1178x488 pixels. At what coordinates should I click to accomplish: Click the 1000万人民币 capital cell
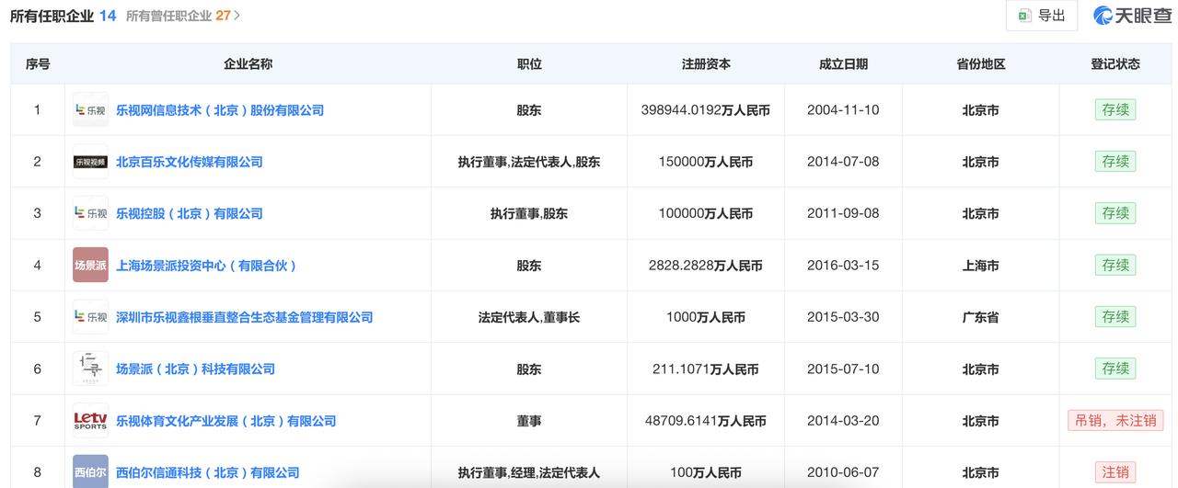706,317
